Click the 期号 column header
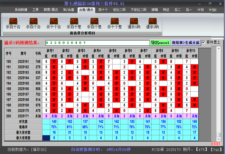This screenshot has width=225, height=154. 23,53
